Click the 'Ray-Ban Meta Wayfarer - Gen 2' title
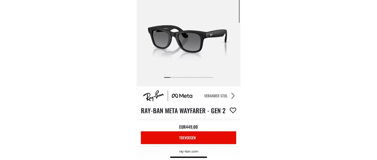Screen dimensions: 377x160 [x=183, y=111]
